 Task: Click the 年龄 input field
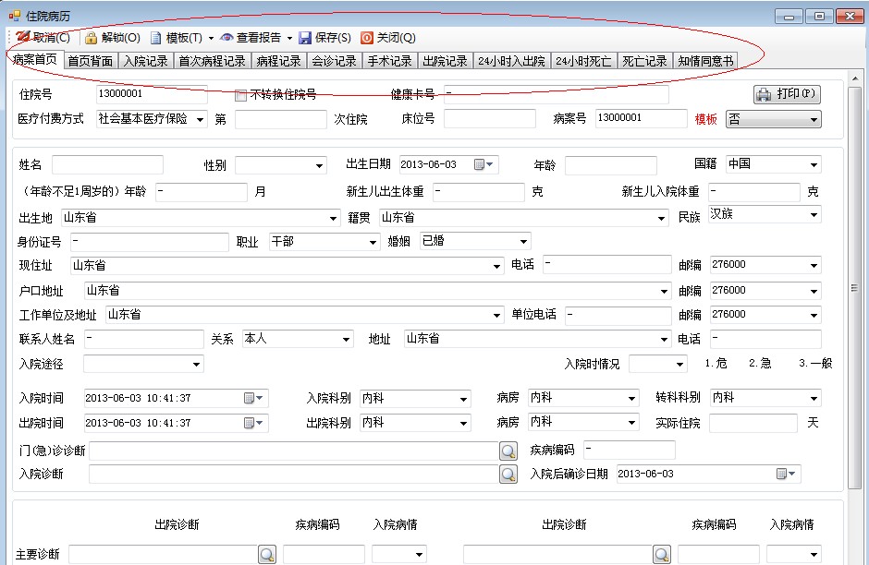611,165
